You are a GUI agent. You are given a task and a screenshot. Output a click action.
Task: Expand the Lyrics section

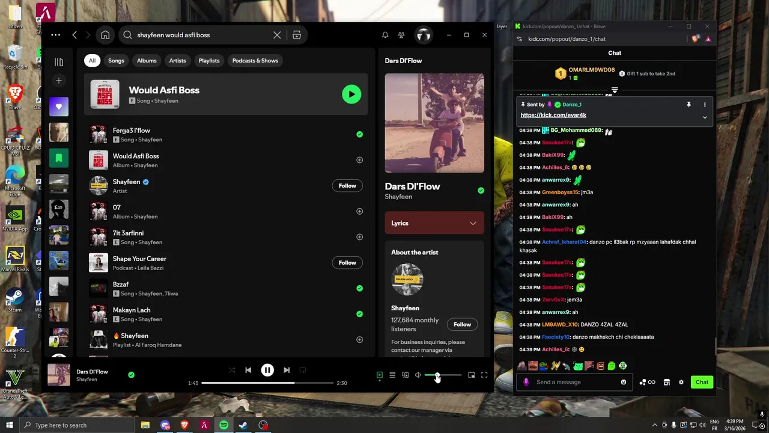pos(434,223)
